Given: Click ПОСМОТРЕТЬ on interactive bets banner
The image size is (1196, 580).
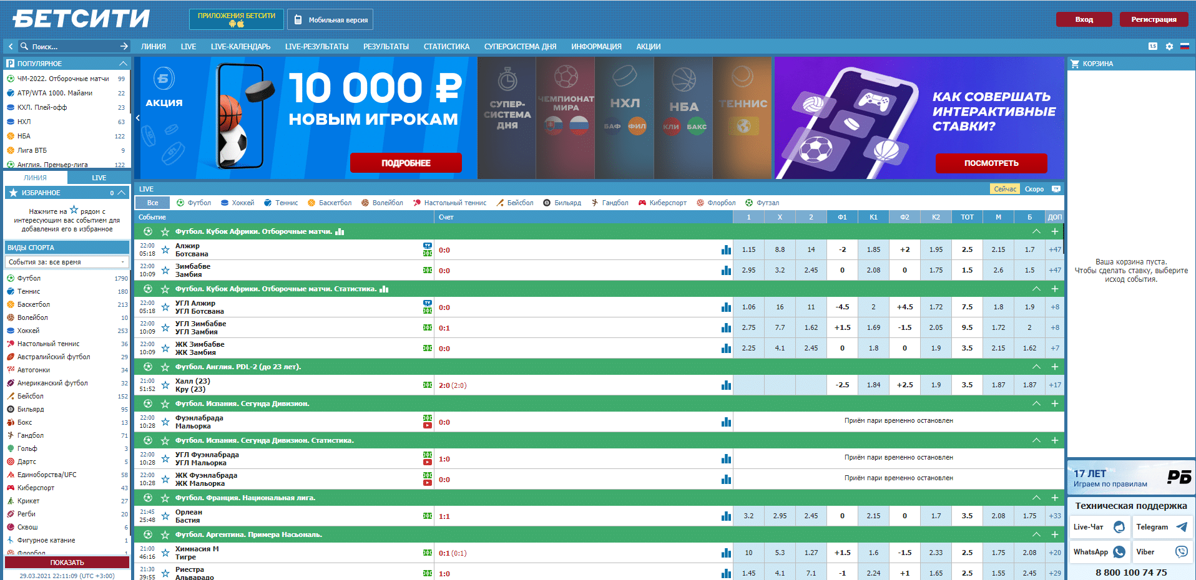Looking at the screenshot, I should tap(991, 163).
